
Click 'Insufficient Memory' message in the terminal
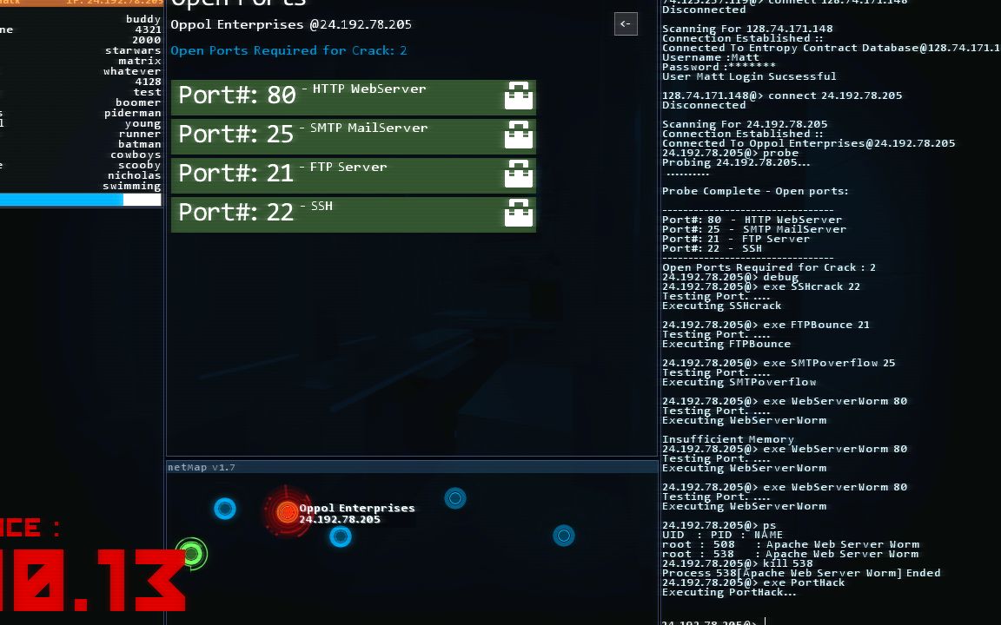(728, 439)
